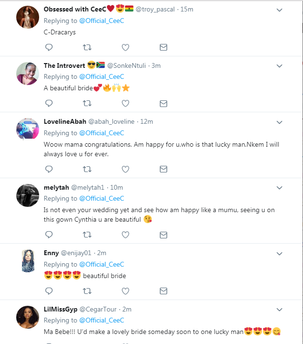
Task: Reply to melytah's tweet
Action: click(49, 235)
